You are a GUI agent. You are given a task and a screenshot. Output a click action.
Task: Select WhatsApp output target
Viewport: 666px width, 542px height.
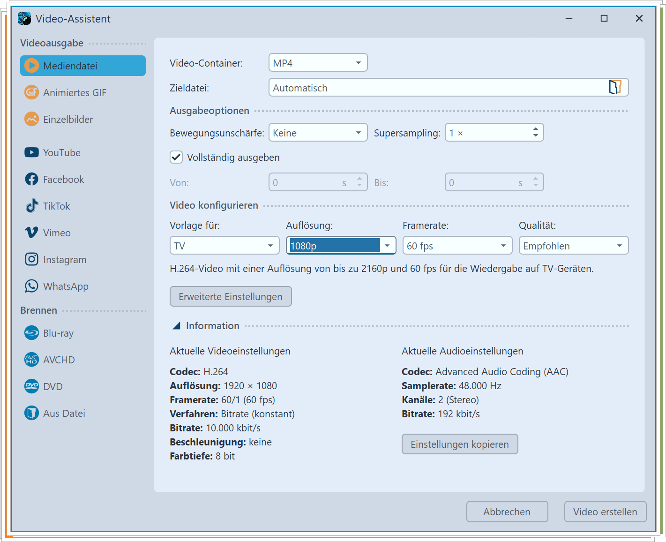(x=83, y=286)
